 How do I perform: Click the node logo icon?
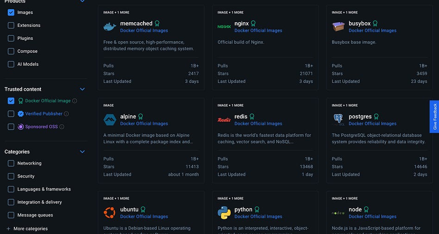point(338,213)
